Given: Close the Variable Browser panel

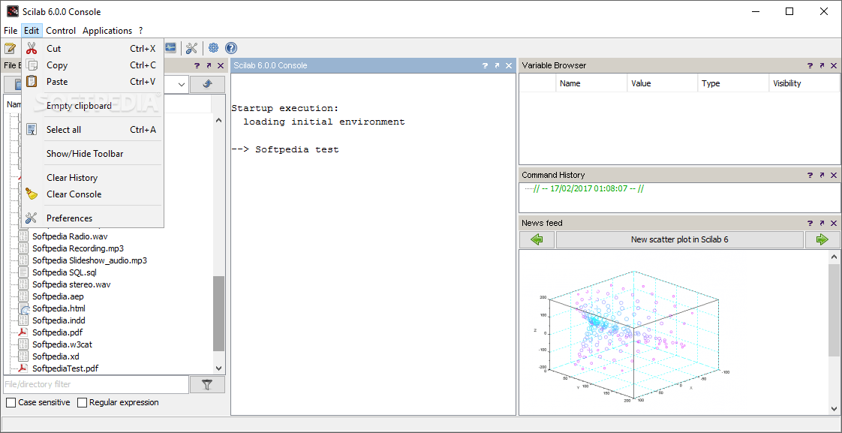Looking at the screenshot, I should coord(834,65).
